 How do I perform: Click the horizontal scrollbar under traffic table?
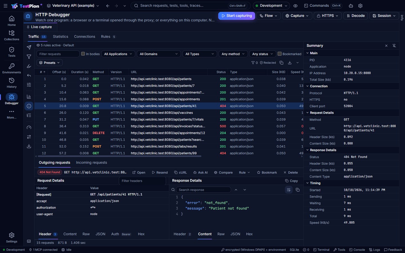point(119,156)
